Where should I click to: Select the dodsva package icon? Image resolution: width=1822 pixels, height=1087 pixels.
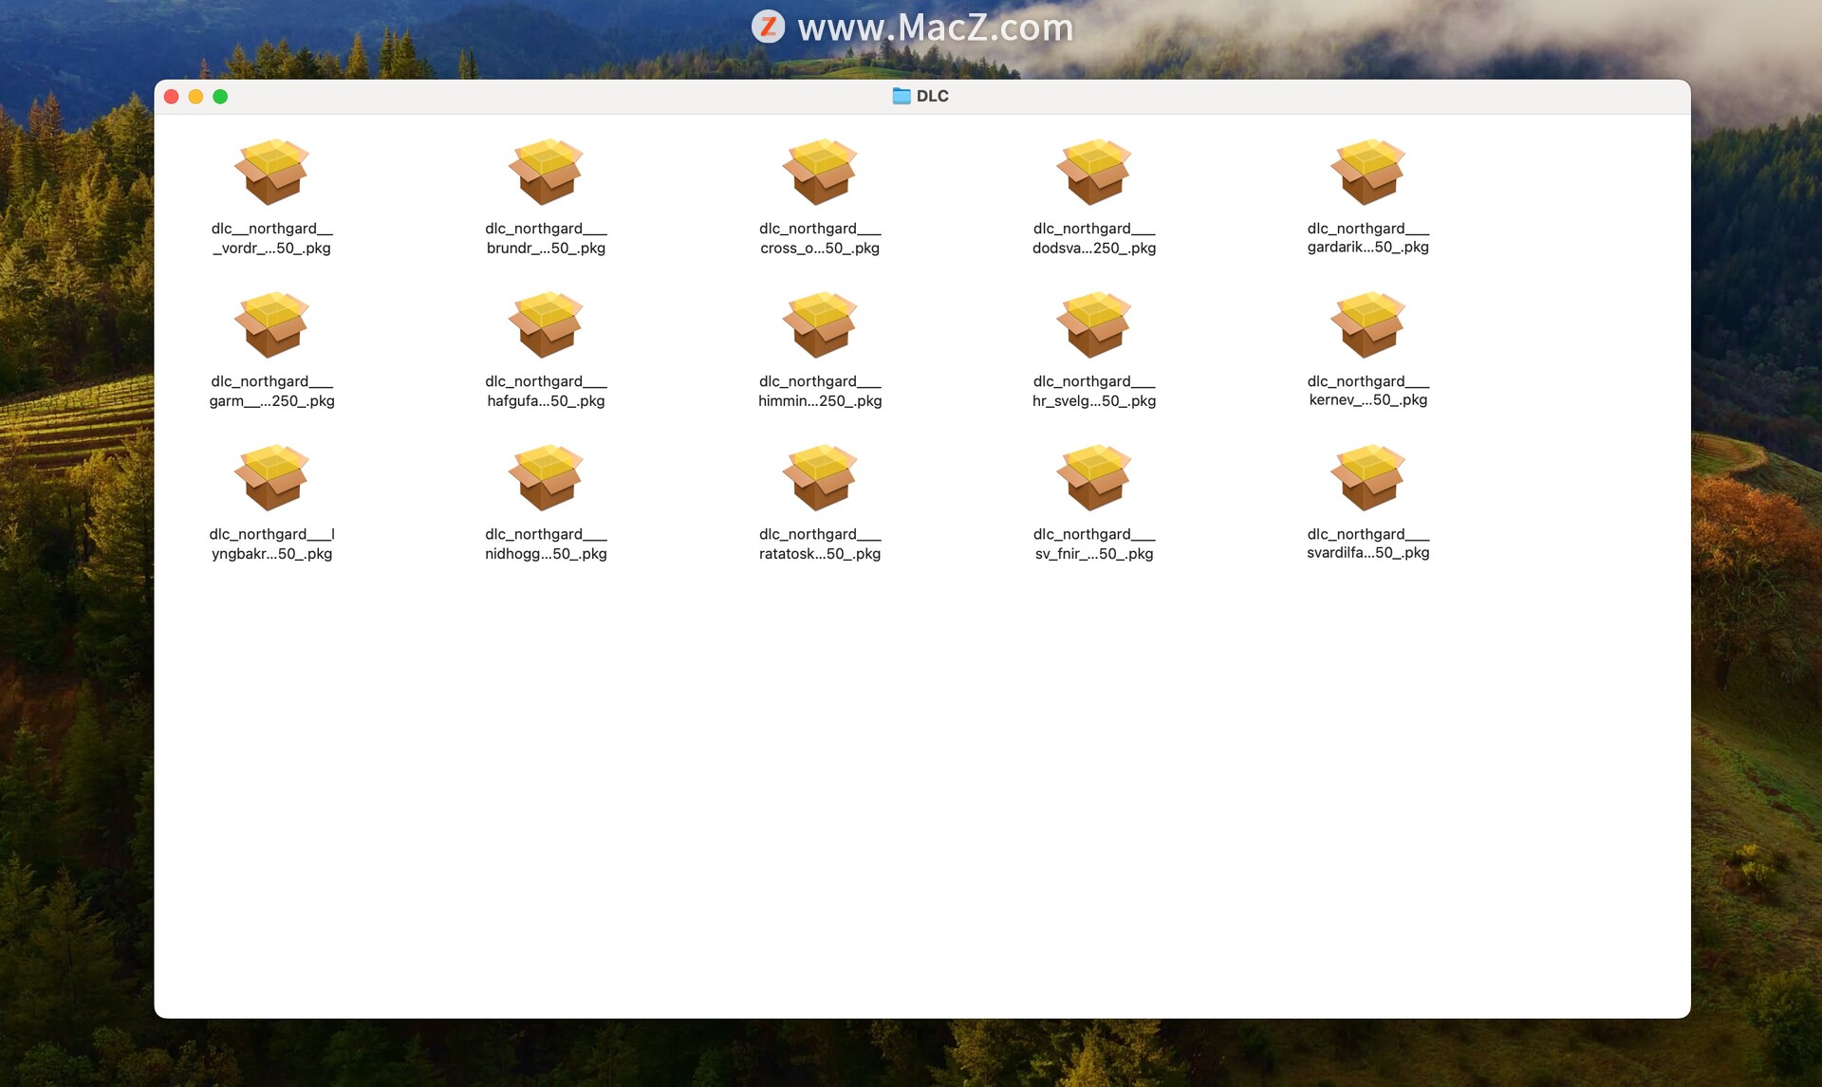tap(1094, 172)
